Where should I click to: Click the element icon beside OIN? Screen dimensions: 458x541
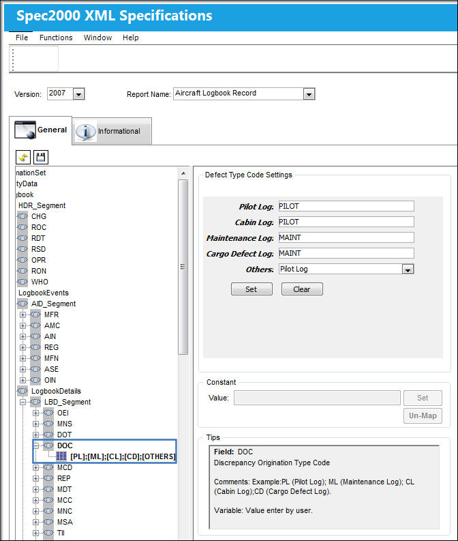tap(35, 380)
